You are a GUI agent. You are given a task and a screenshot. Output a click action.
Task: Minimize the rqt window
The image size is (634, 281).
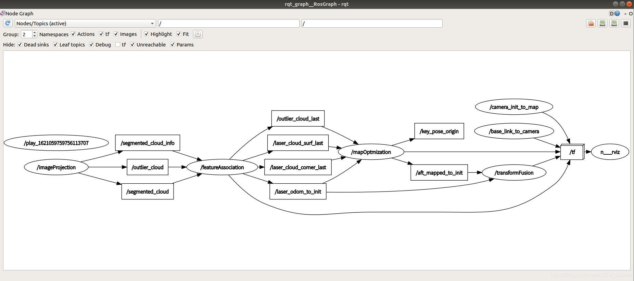coord(615,4)
